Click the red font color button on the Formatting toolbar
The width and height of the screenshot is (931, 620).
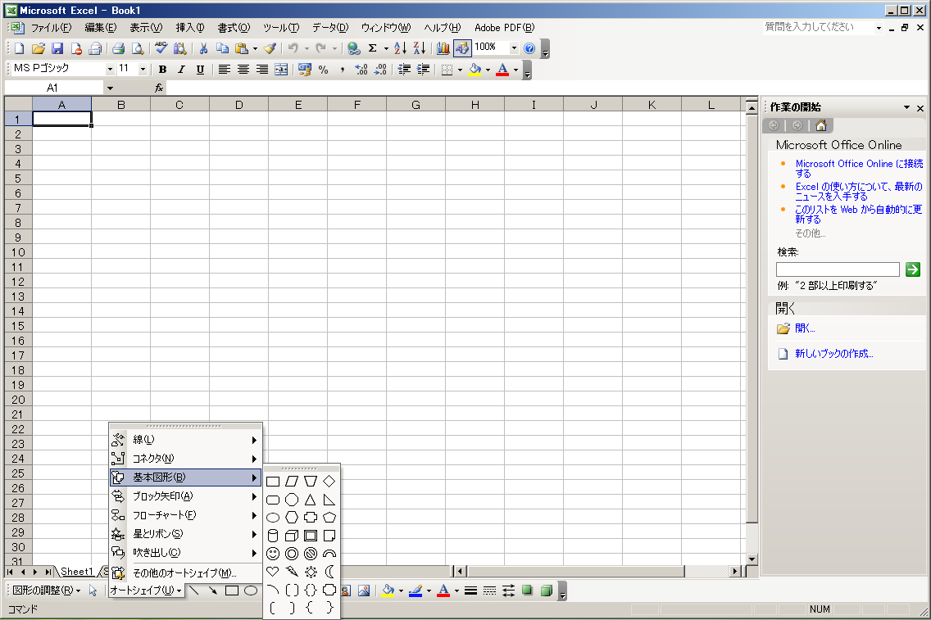[x=502, y=70]
